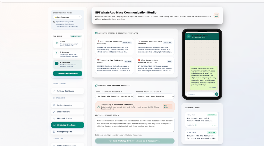264x146 pixels.
Task: Click the chat bubble icon in studio header
Action: (216, 16)
